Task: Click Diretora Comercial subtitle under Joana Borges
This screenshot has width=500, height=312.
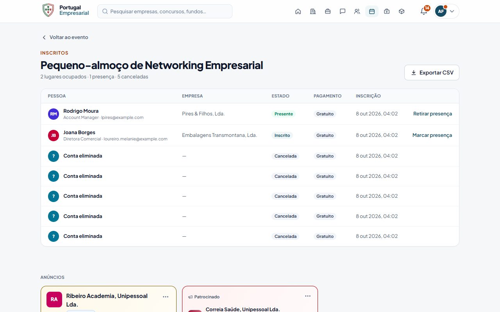Action: coord(115,139)
